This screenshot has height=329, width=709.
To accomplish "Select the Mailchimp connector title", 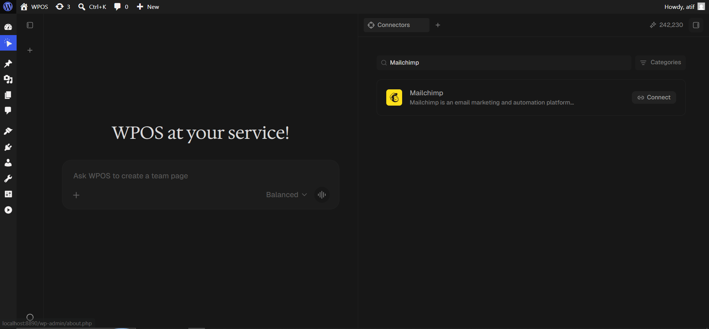I will tap(427, 93).
